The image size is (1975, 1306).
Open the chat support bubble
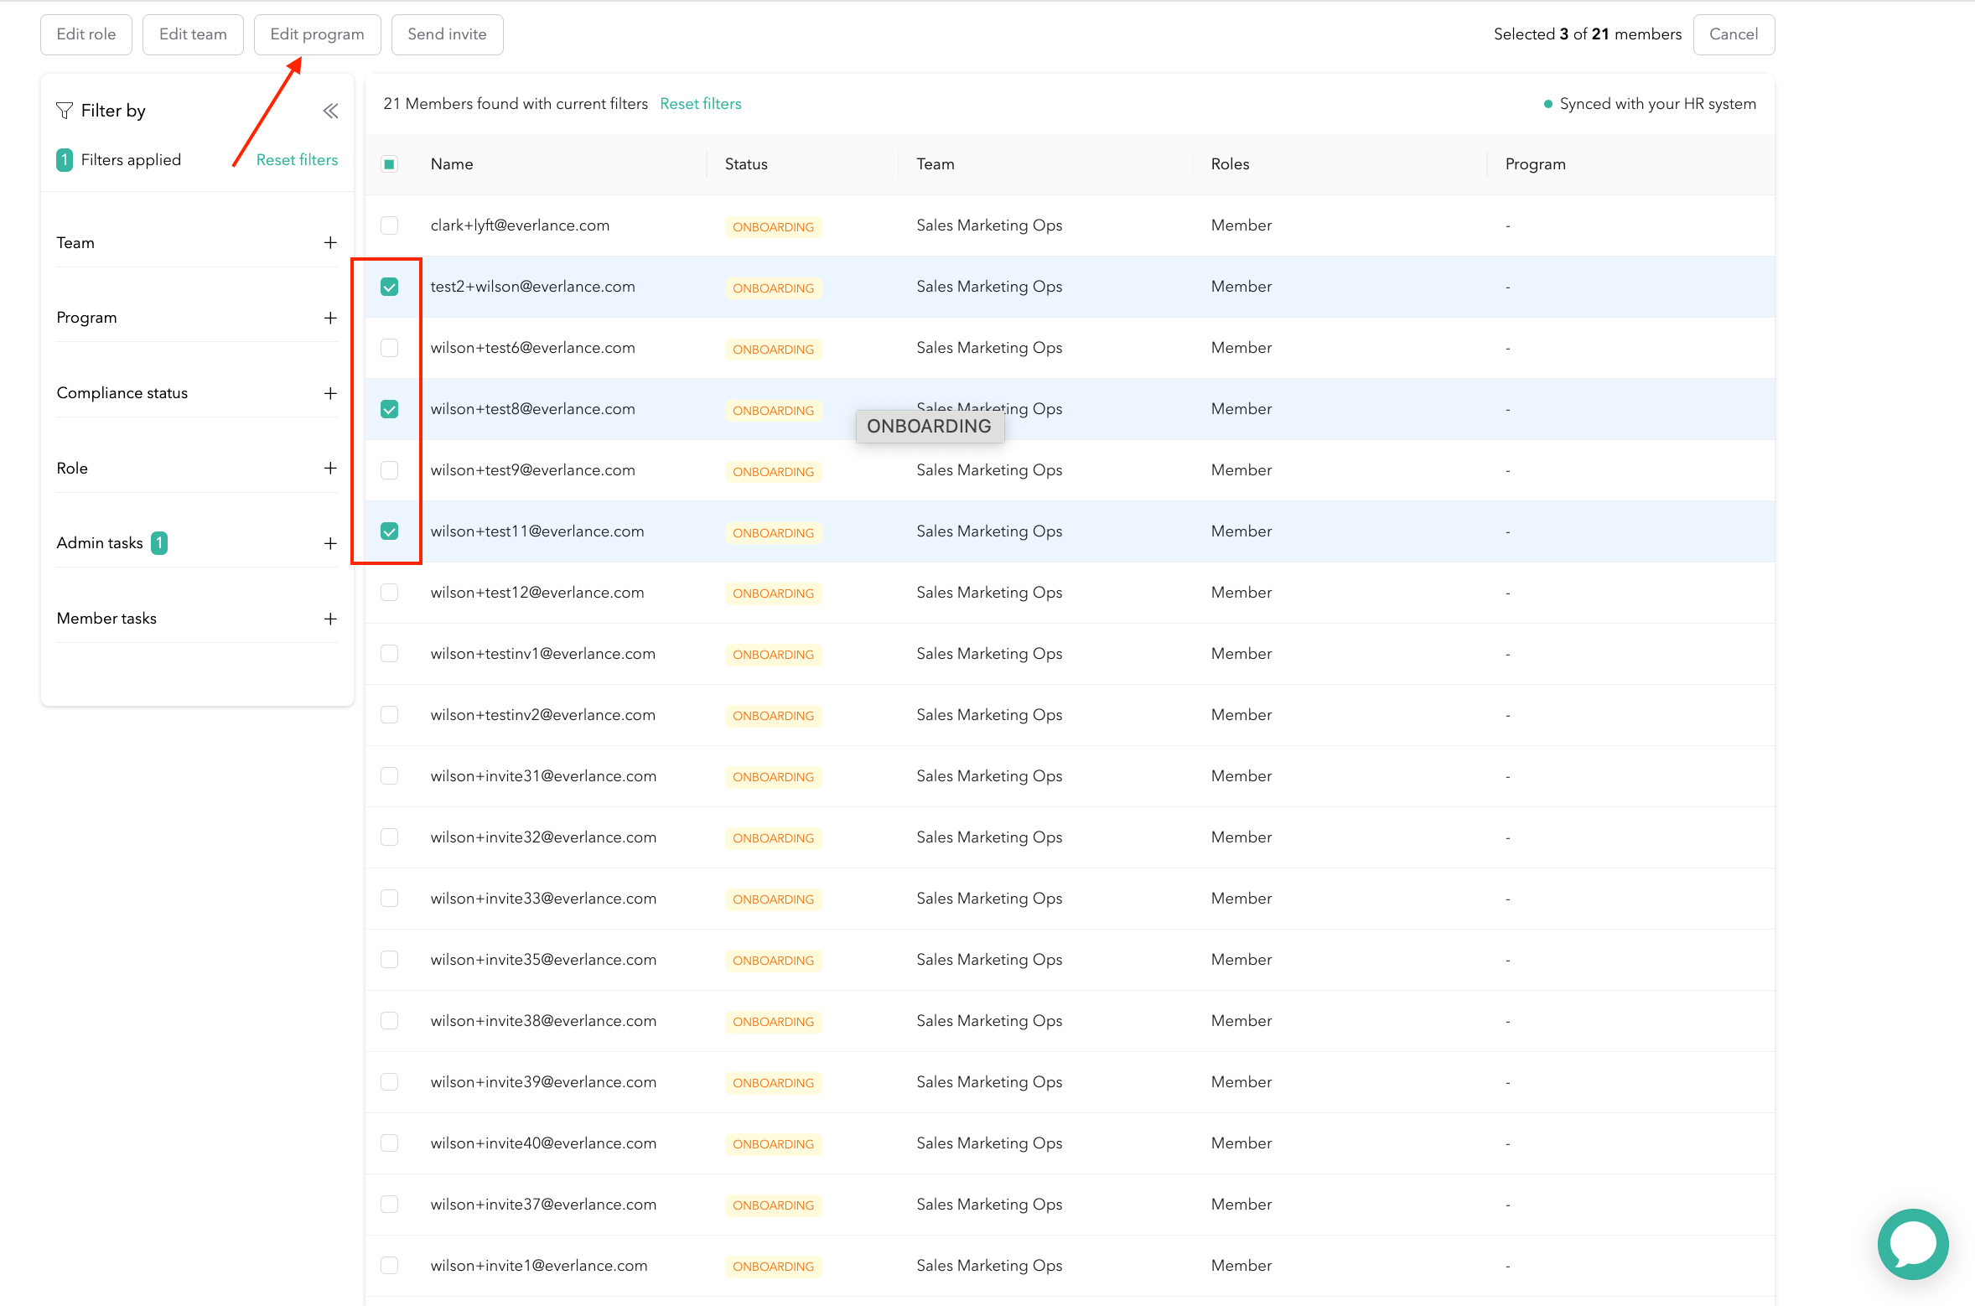pyautogui.click(x=1913, y=1243)
